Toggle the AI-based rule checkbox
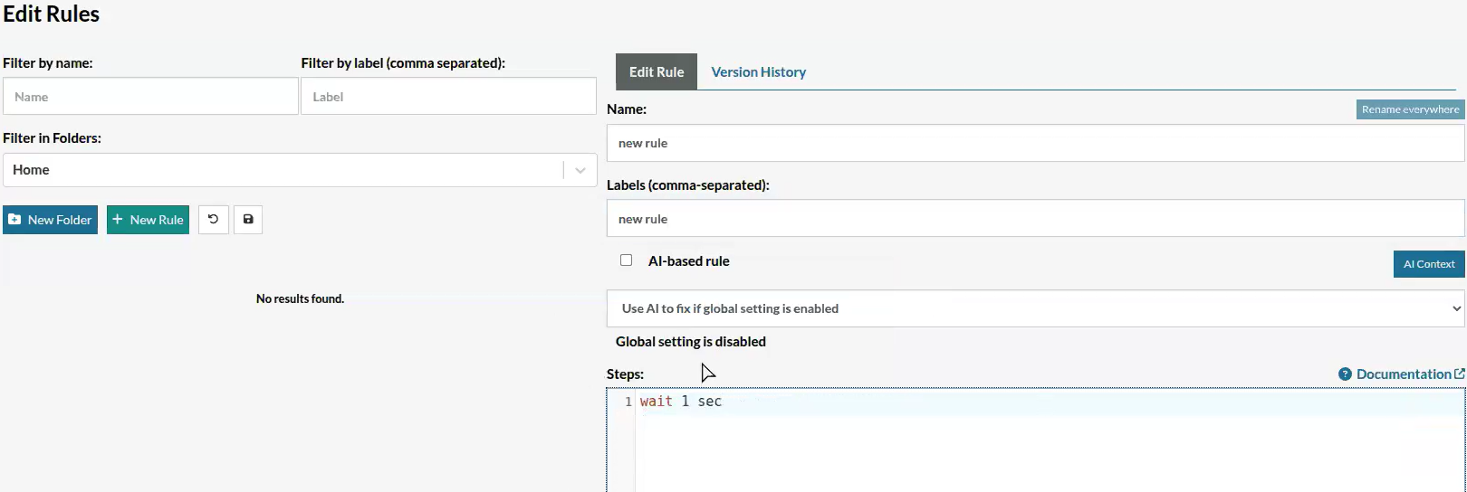1467x492 pixels. [x=626, y=260]
